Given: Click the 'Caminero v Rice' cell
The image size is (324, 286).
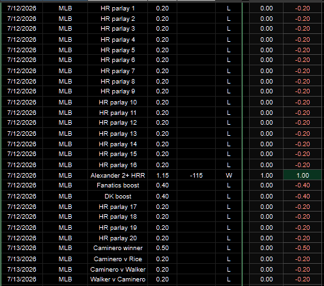Looking at the screenshot, I should point(117,259).
